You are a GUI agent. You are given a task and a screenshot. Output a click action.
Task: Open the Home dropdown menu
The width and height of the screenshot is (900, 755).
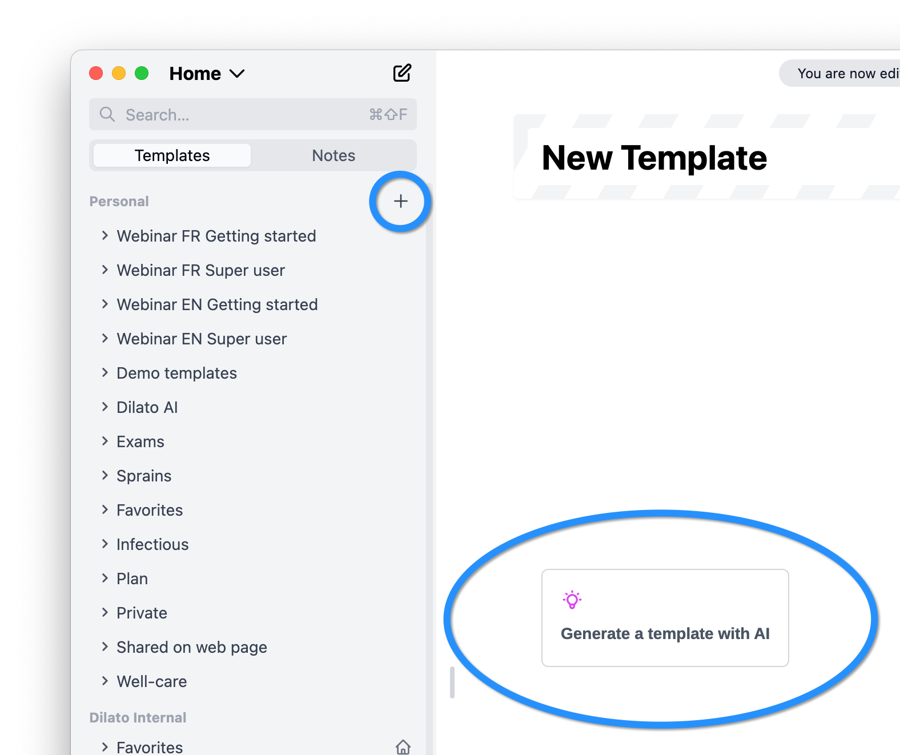(x=207, y=74)
